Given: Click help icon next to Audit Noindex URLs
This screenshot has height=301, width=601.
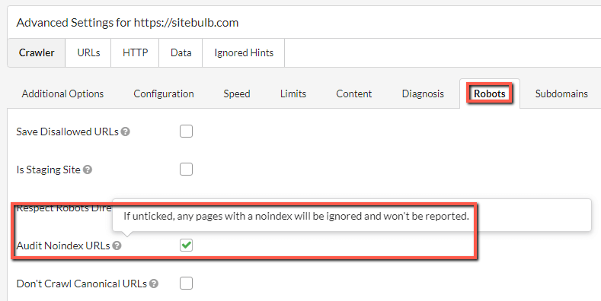Looking at the screenshot, I should coord(117,246).
